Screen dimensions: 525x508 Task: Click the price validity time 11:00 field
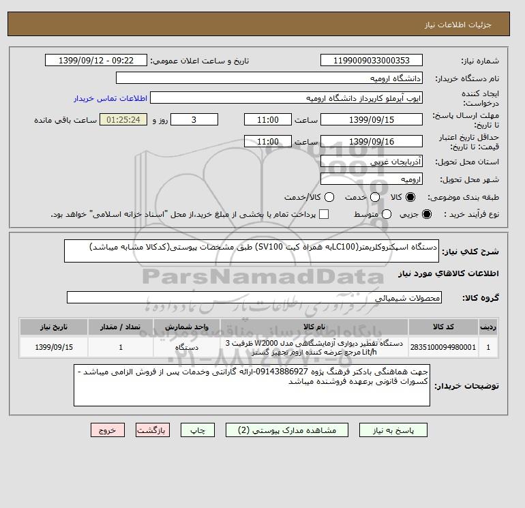tap(268, 141)
